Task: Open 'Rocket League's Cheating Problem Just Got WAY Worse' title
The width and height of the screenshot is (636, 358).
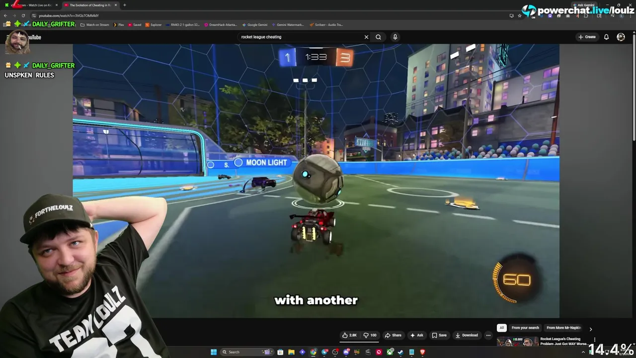Action: tap(564, 341)
